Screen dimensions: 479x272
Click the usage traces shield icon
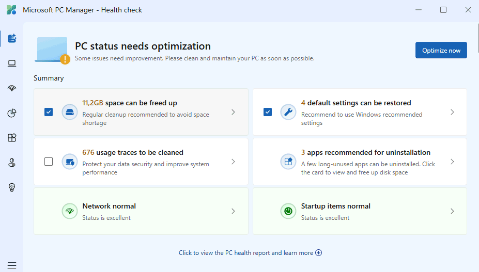(x=70, y=162)
